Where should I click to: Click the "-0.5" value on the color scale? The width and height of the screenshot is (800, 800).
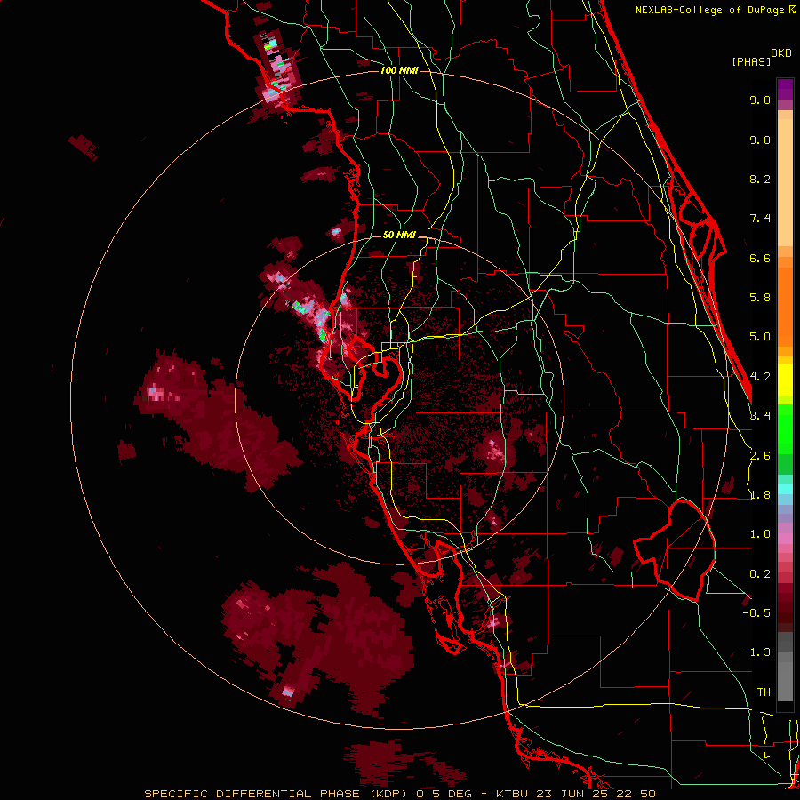pyautogui.click(x=756, y=613)
